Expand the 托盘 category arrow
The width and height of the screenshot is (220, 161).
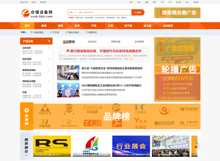coord(49,92)
